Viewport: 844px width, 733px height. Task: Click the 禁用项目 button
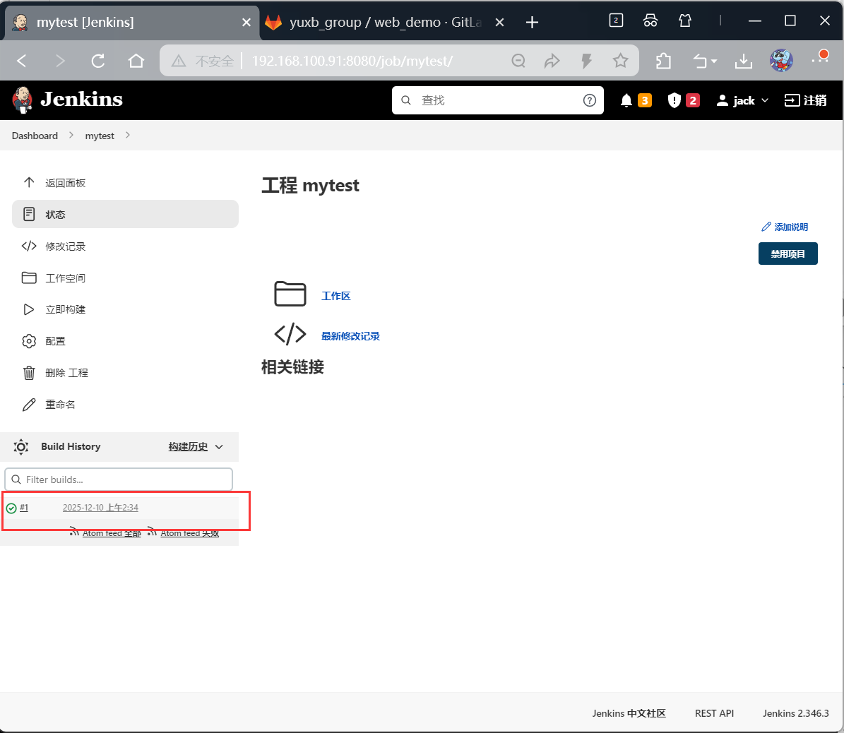coord(787,254)
